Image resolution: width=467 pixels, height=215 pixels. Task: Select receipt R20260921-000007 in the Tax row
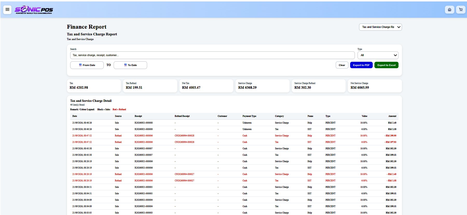143,155
